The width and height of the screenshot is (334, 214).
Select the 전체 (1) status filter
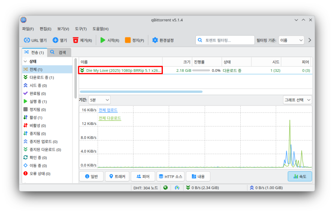pyautogui.click(x=47, y=70)
